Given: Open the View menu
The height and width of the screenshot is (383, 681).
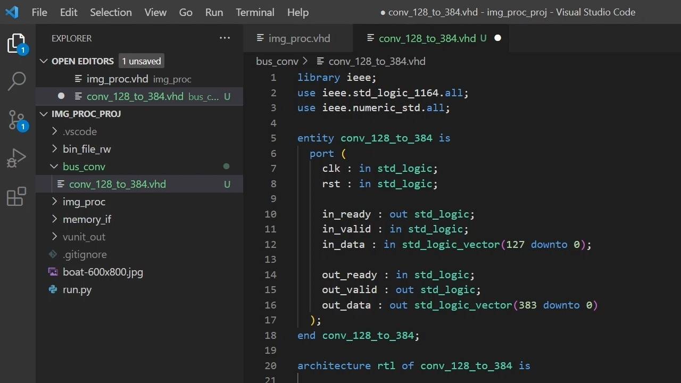Looking at the screenshot, I should tap(155, 12).
